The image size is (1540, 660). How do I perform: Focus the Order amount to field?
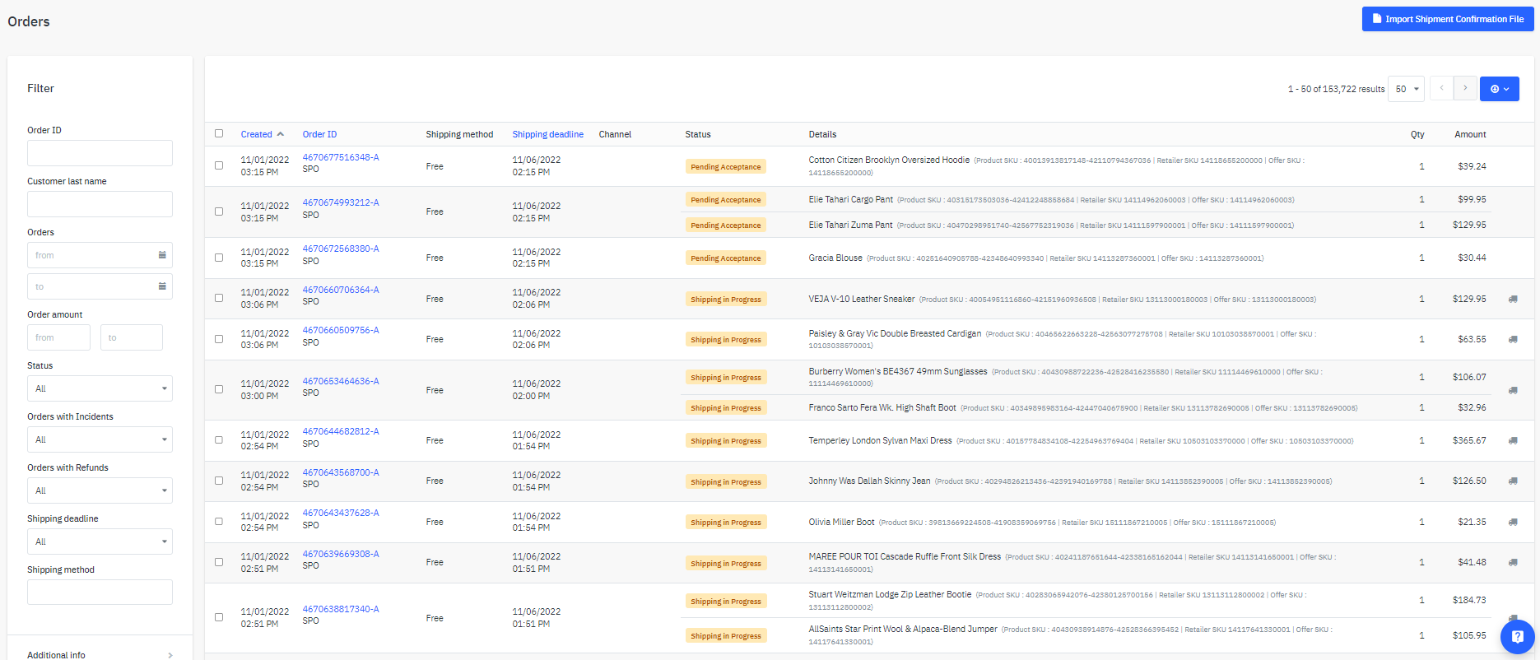click(132, 337)
